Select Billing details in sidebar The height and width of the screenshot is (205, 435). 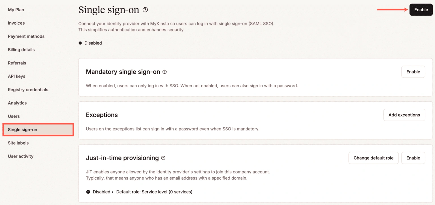(x=21, y=50)
